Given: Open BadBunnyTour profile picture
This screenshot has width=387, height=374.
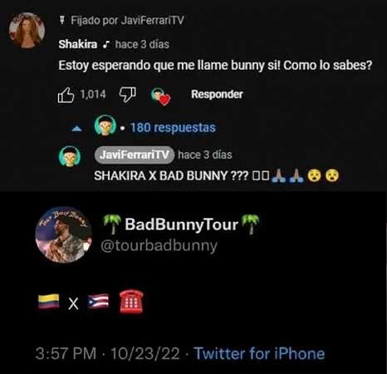Looking at the screenshot, I should [x=63, y=234].
